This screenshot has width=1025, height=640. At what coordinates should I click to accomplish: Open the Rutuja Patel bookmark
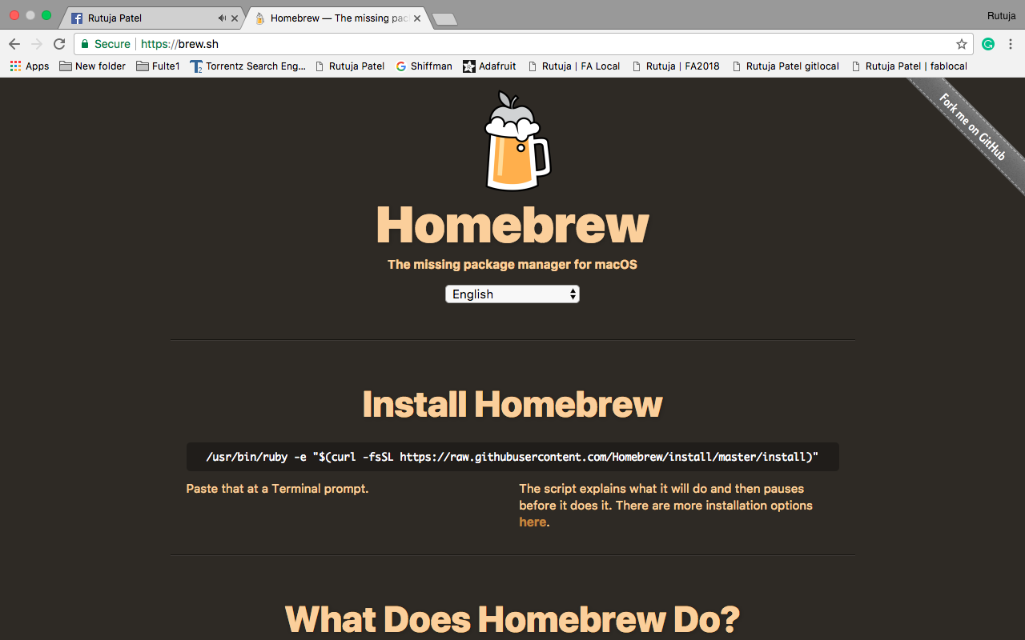[350, 66]
